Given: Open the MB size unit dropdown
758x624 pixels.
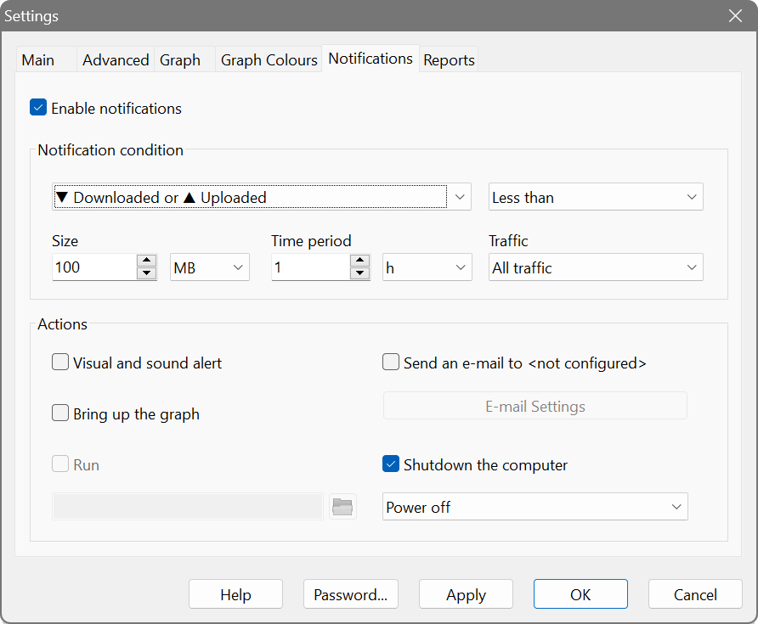Looking at the screenshot, I should click(x=210, y=267).
